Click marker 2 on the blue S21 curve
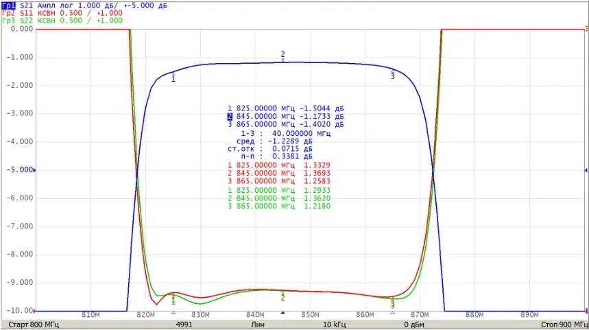Viewport: 589px width, 330px height. (x=283, y=57)
